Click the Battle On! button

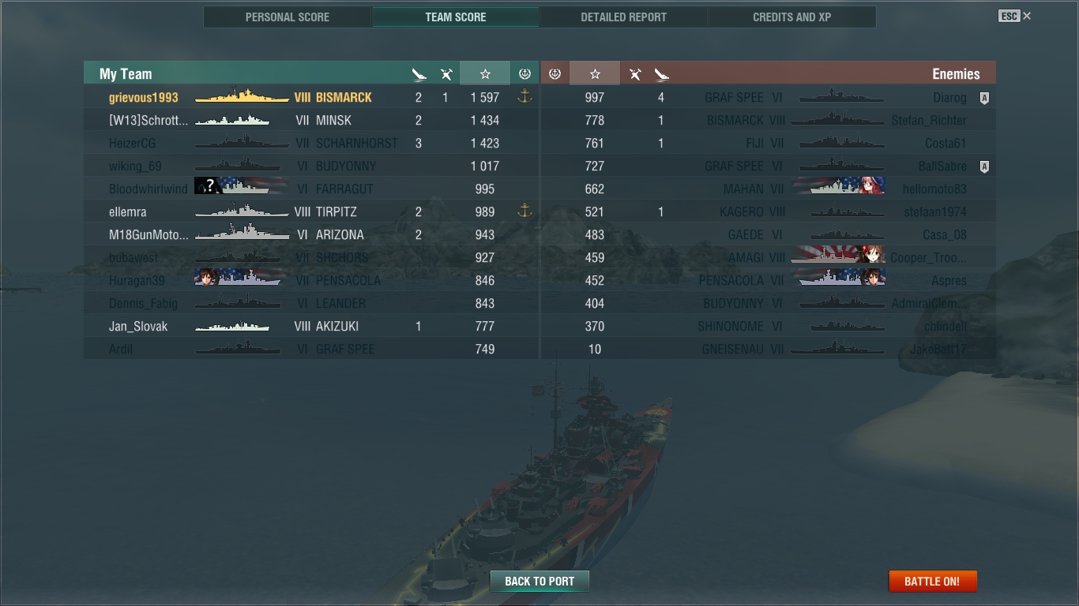[933, 581]
